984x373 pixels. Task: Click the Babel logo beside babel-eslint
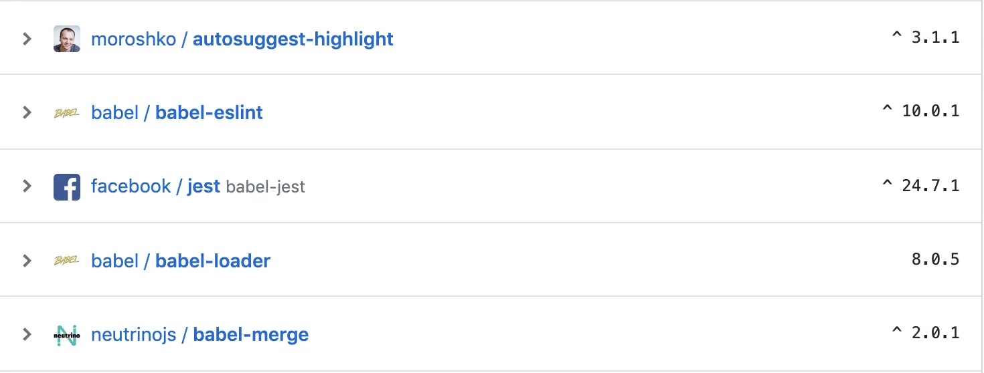(67, 113)
